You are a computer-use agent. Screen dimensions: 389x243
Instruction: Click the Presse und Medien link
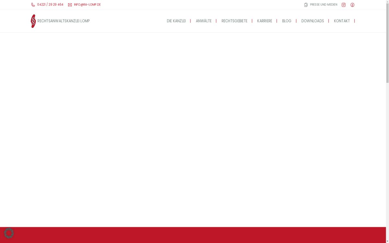click(x=323, y=5)
